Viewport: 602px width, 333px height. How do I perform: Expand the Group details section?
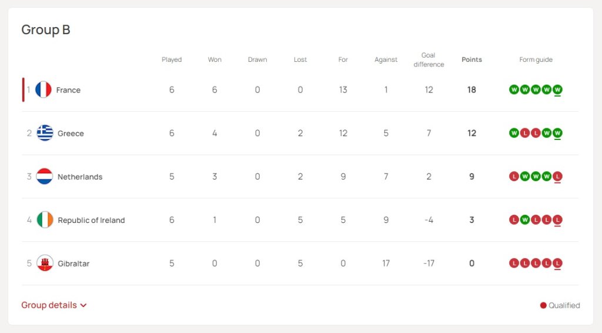tap(53, 305)
